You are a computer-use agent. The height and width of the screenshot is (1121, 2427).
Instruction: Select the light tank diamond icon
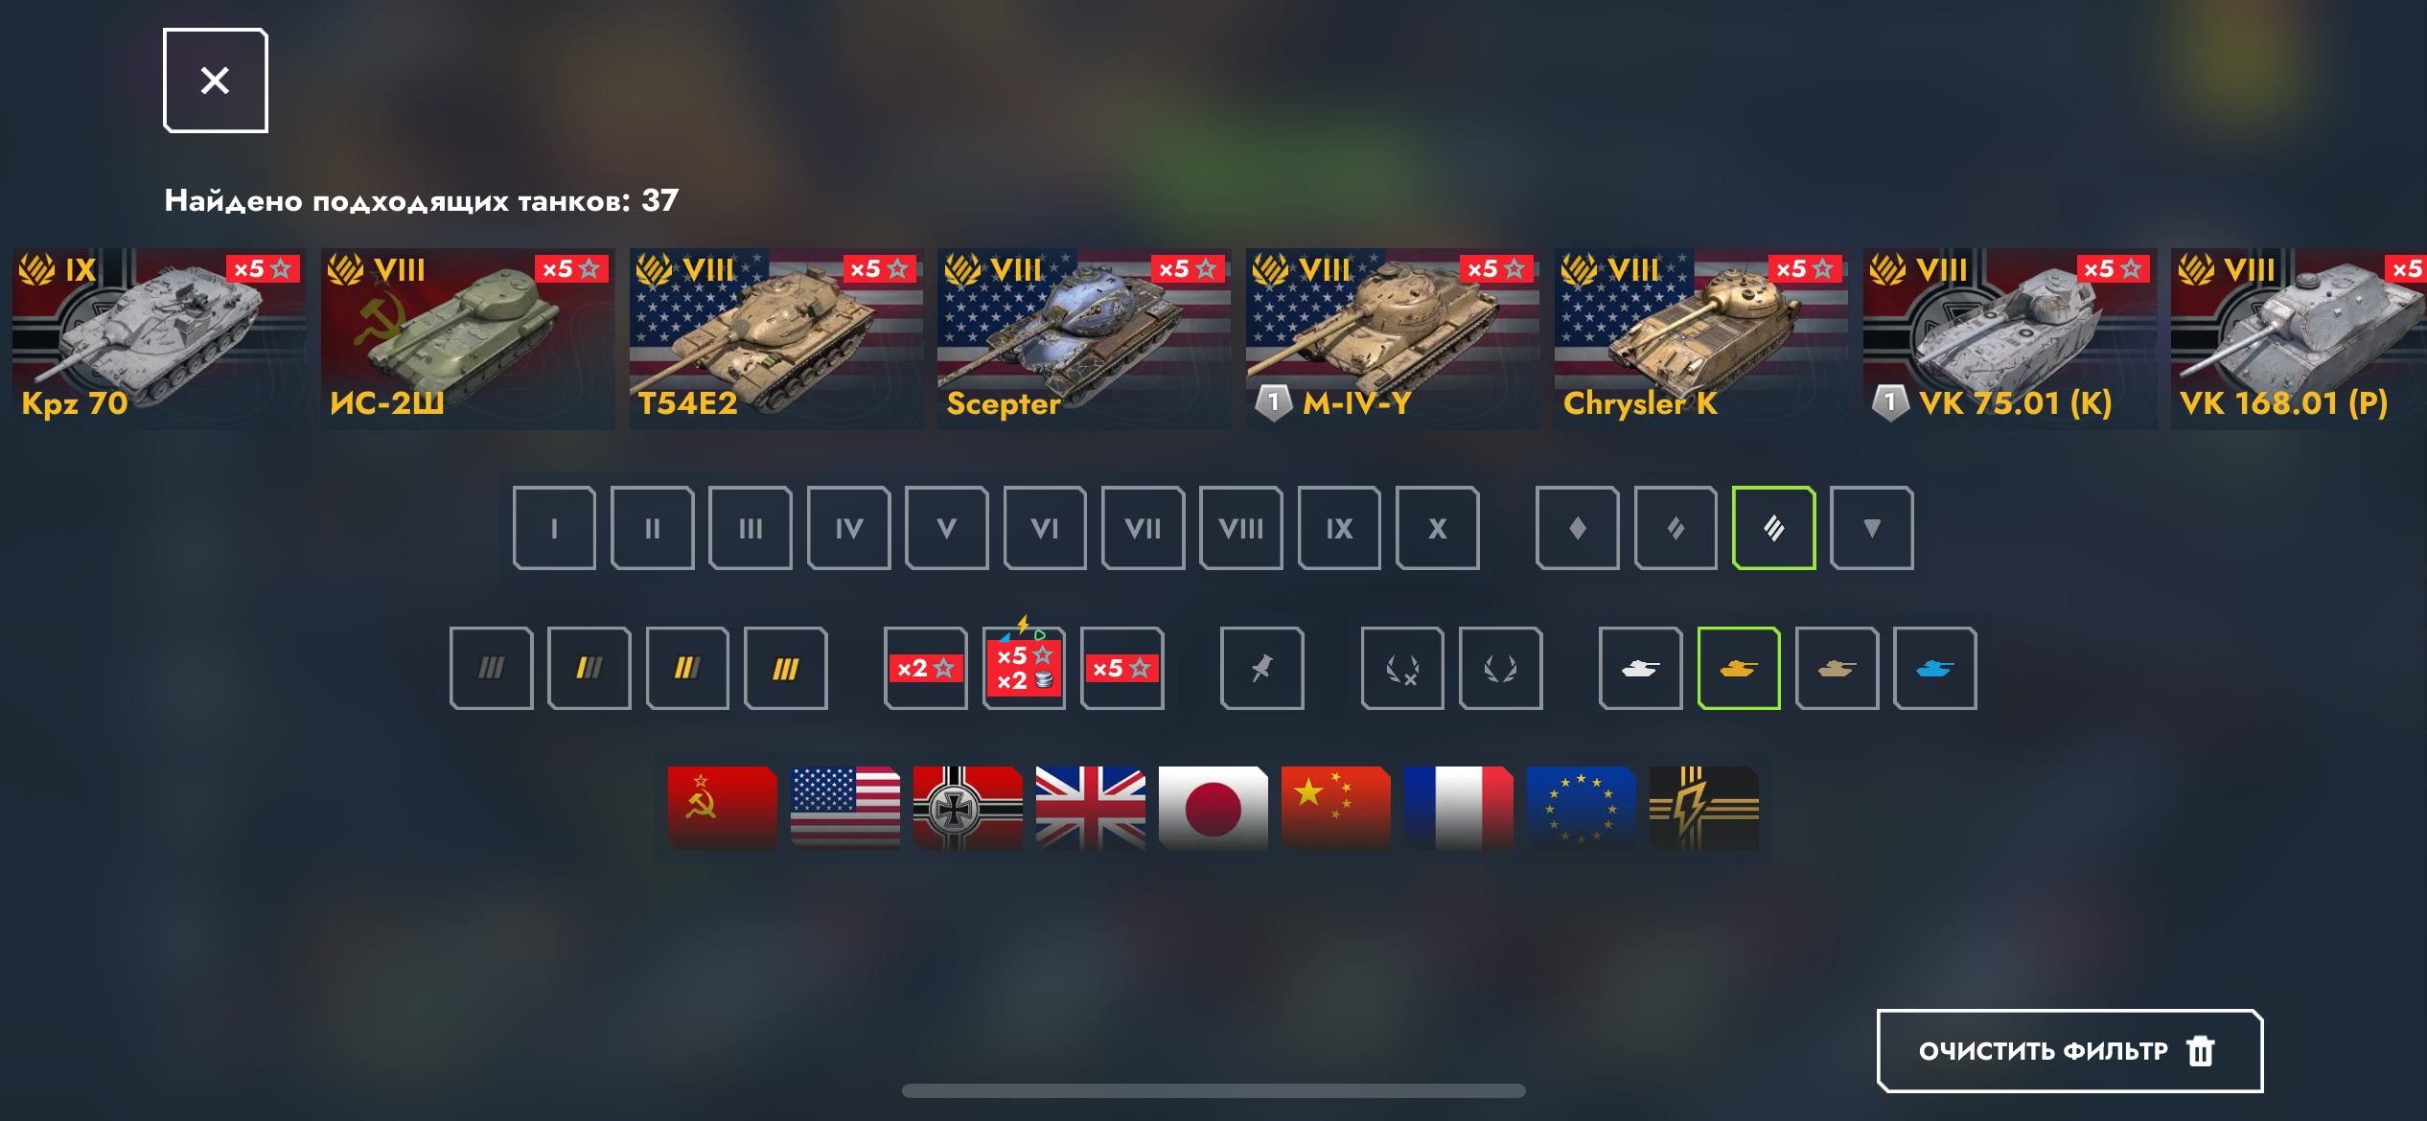click(1578, 528)
